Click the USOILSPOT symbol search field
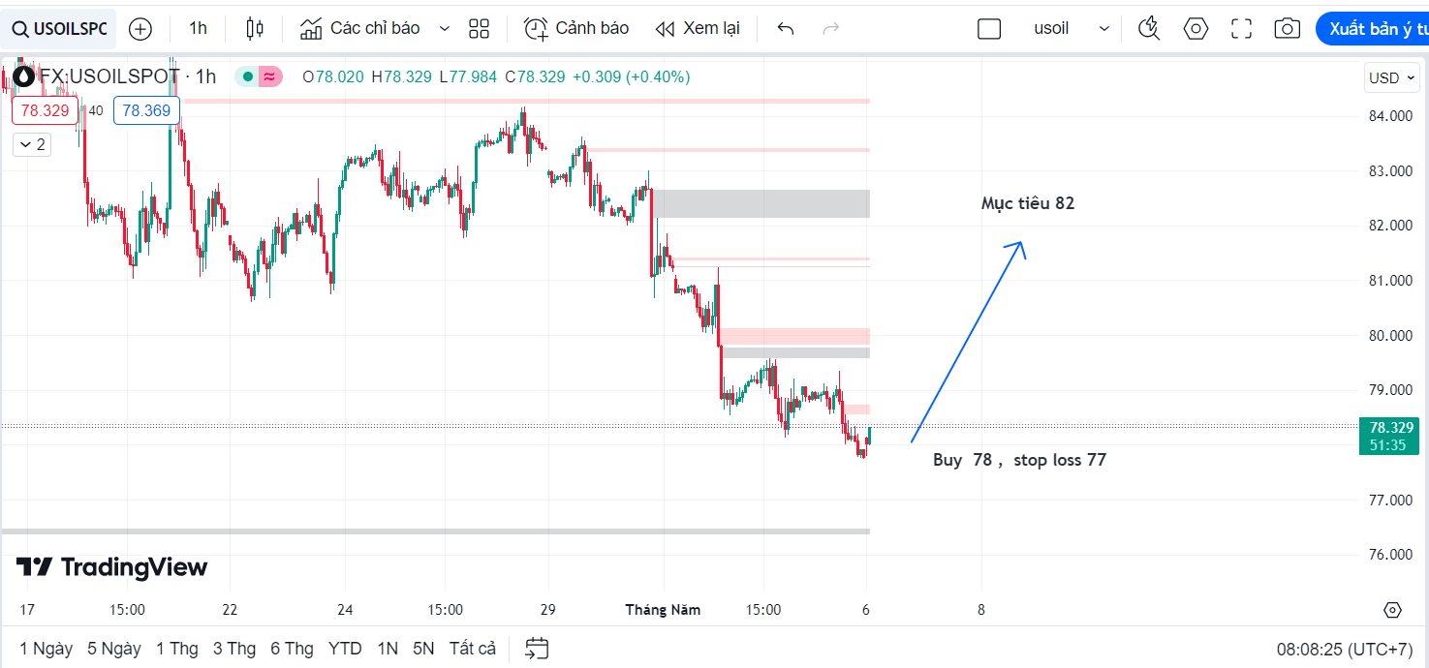The image size is (1429, 668). tap(59, 29)
